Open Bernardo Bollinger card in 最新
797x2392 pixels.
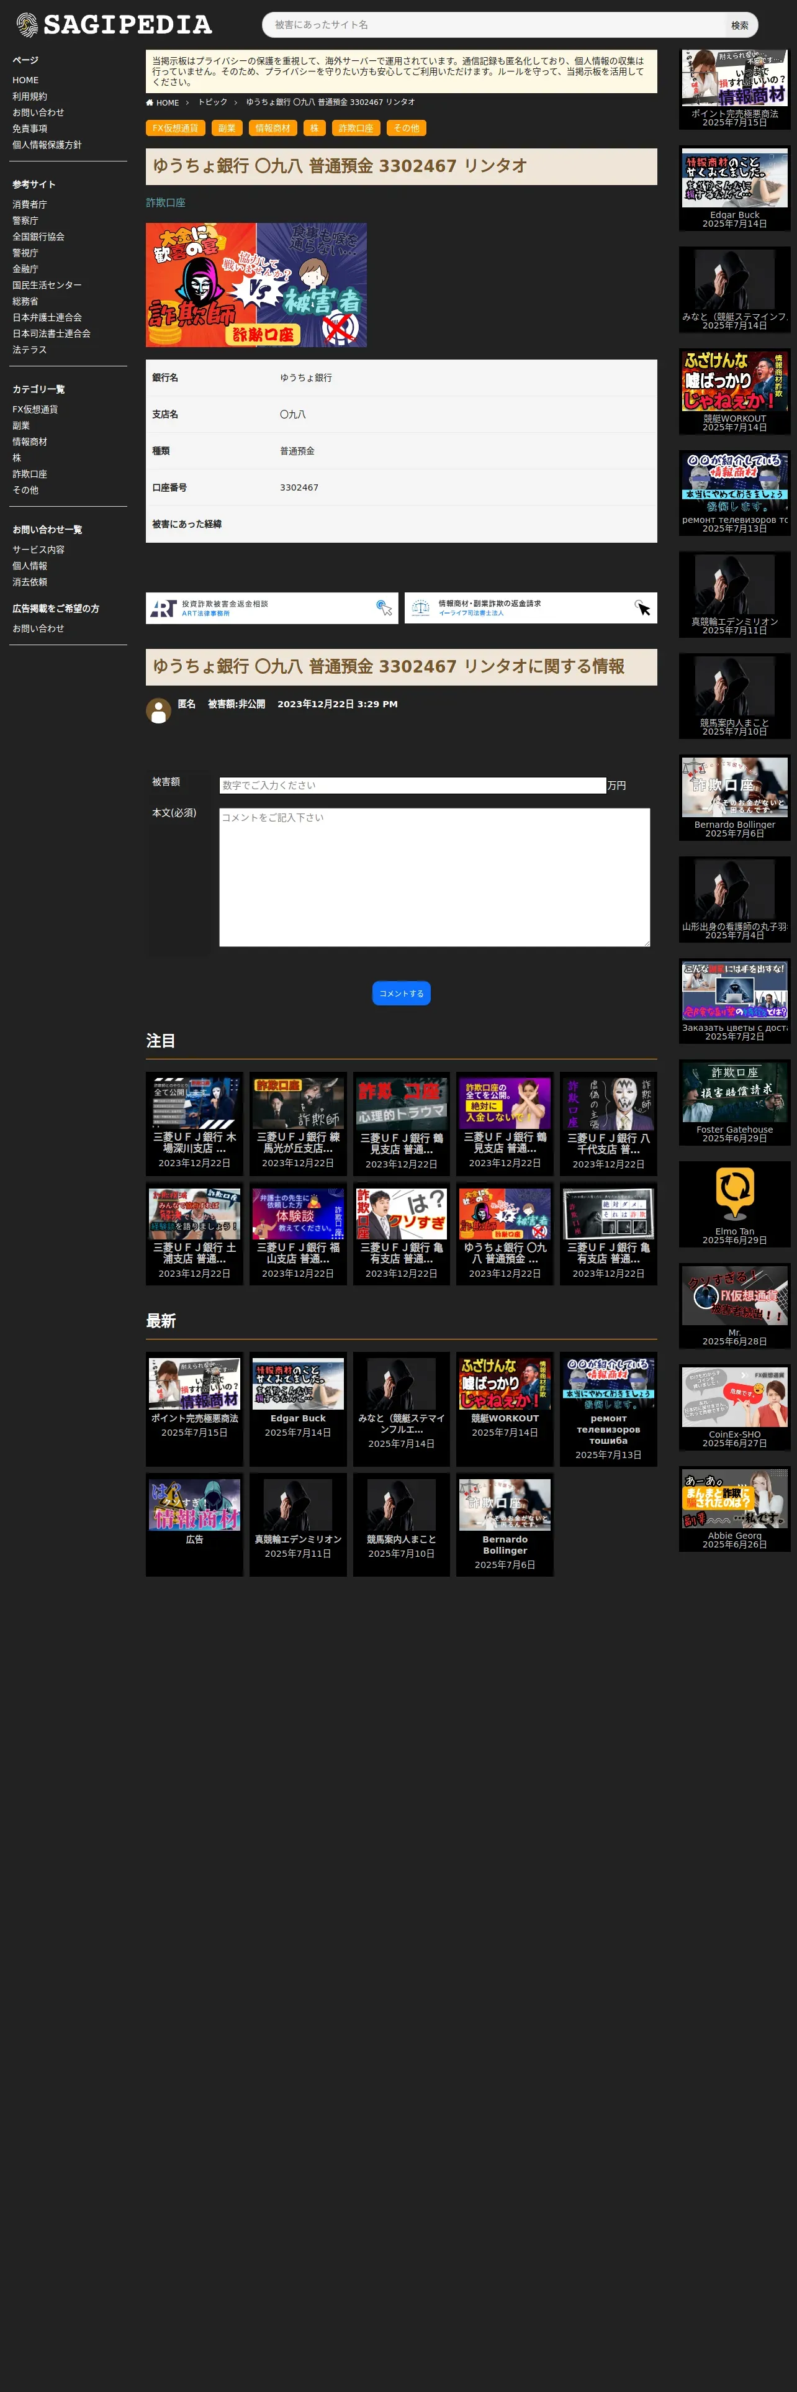[x=505, y=1524]
